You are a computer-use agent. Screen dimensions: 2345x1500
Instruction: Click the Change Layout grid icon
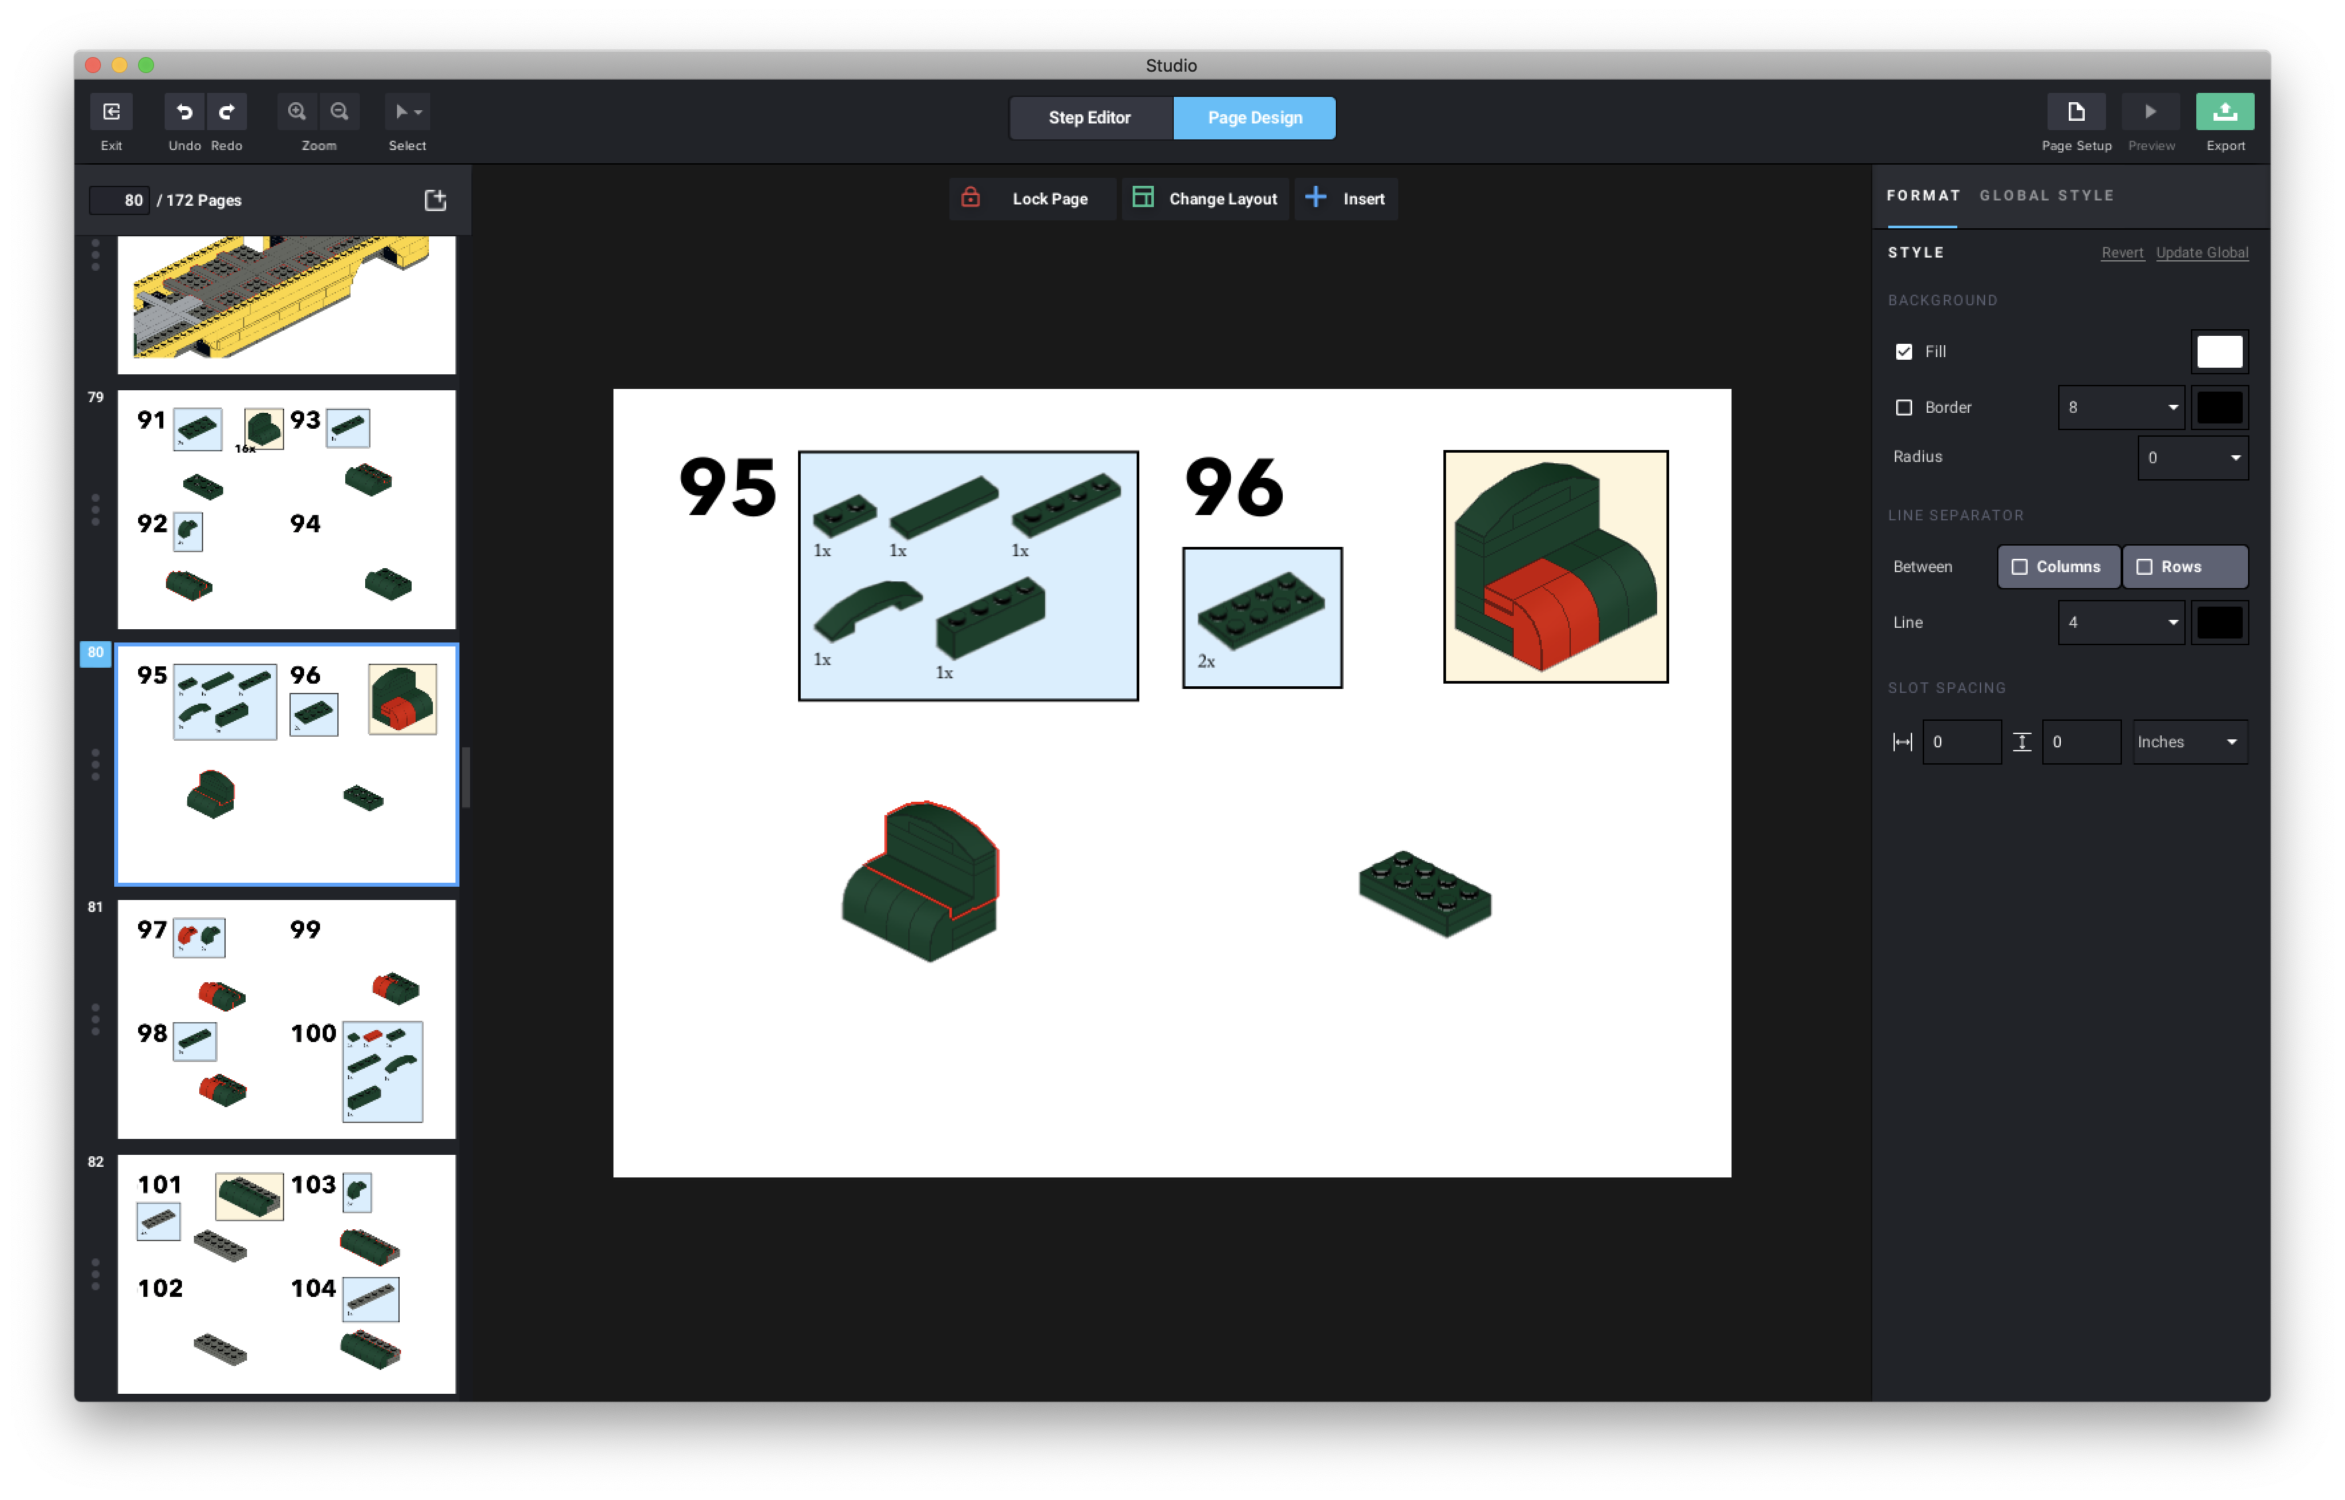click(1143, 198)
